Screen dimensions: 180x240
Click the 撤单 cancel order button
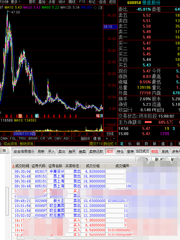pos(130,151)
